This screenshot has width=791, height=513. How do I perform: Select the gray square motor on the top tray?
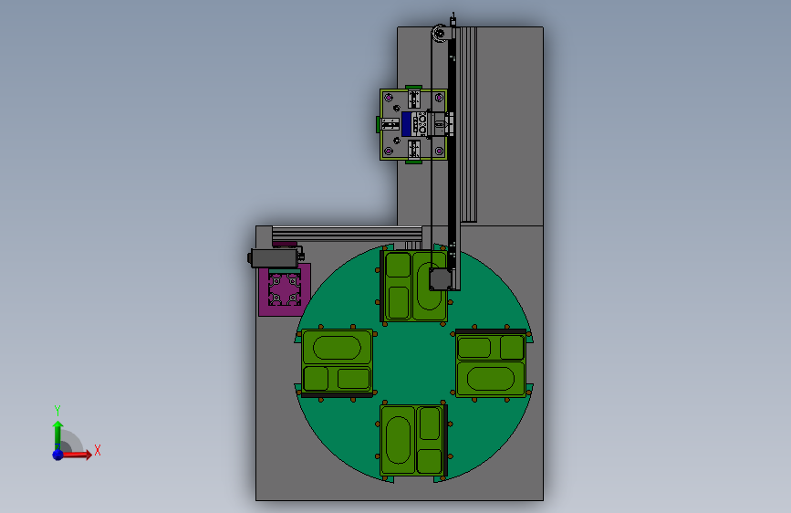pos(440,279)
